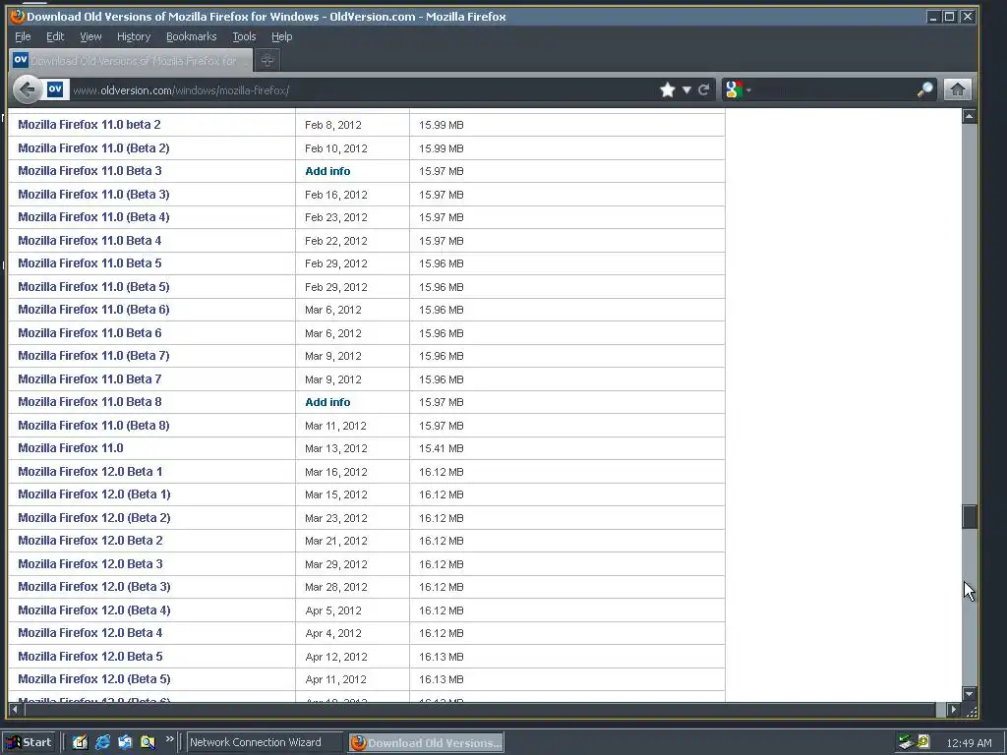Click Add info for Firefox 11.0 Beta 3
Viewport: 1007px width, 755px height.
click(327, 171)
